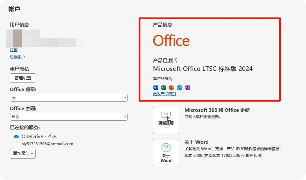The width and height of the screenshot is (306, 180).
Task: Click the large Office logo
Action: (x=171, y=40)
